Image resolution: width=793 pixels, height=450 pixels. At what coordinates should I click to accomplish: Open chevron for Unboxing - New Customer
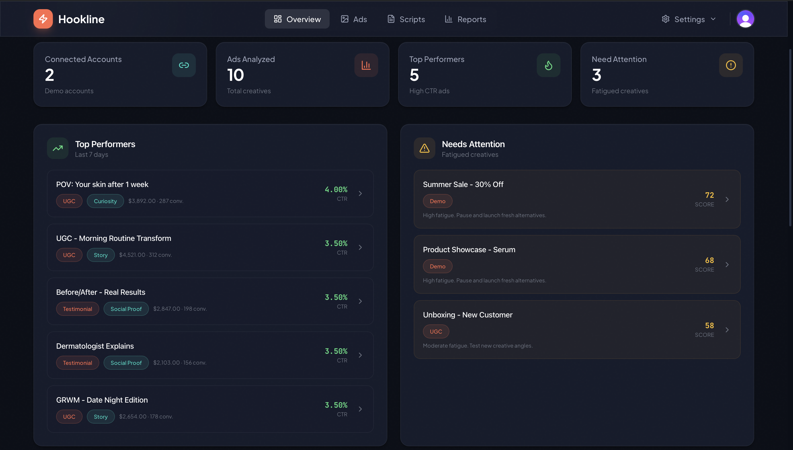tap(727, 330)
